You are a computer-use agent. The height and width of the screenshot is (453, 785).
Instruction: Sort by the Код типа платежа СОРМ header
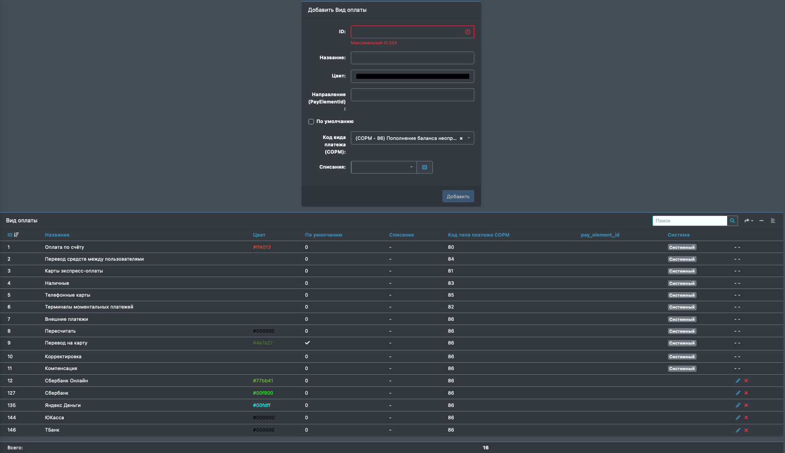[x=478, y=235]
